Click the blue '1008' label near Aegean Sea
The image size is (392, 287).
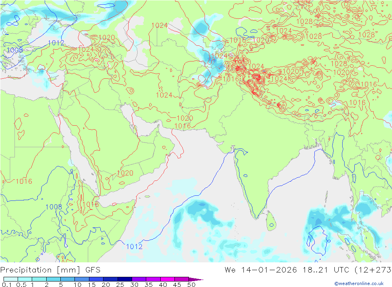tap(15, 50)
